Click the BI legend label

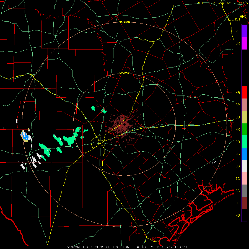pyautogui.click(x=237, y=203)
